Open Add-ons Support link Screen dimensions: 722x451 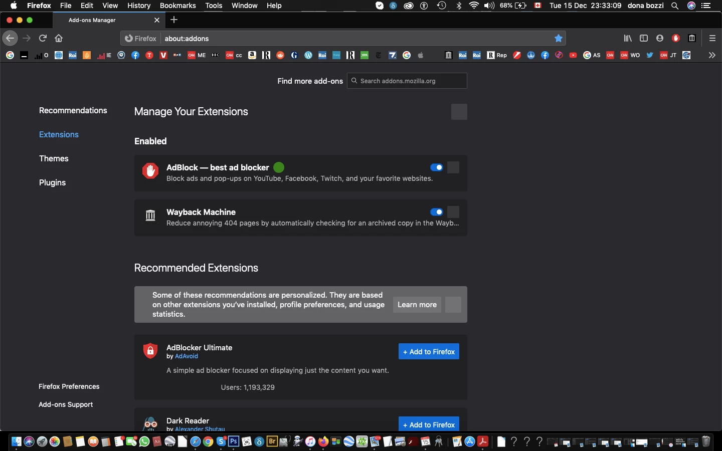[66, 404]
